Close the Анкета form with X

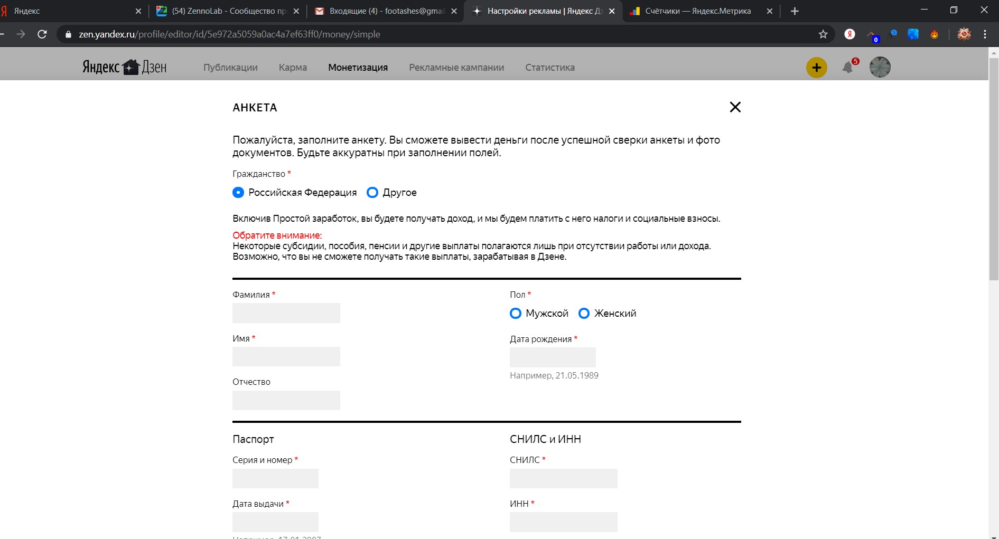735,107
